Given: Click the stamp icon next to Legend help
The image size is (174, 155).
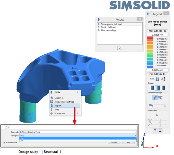Looking at the screenshot, I should point(160,130).
